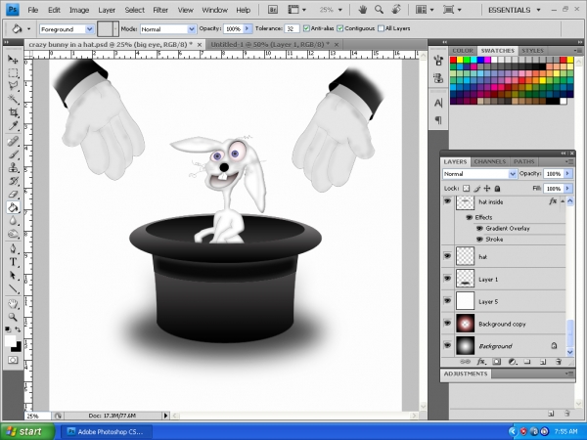587x440 pixels.
Task: Add a layer mask
Action: tap(496, 362)
